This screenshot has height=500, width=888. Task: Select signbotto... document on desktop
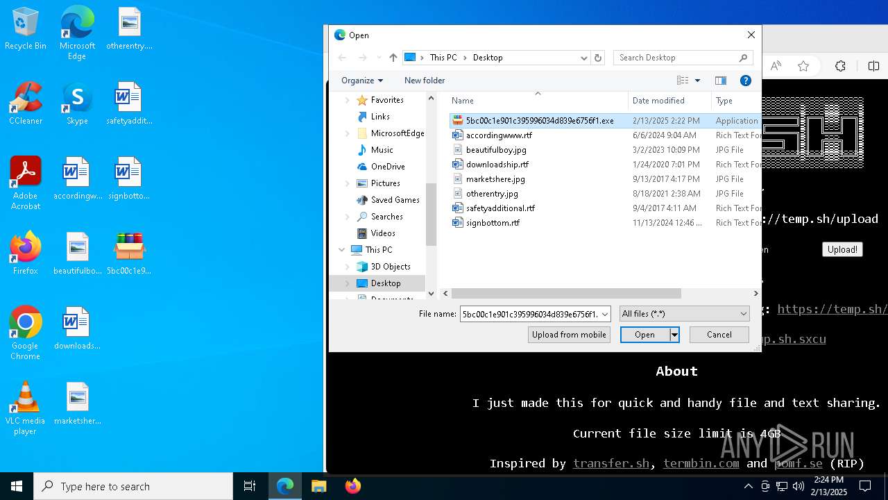point(129,179)
